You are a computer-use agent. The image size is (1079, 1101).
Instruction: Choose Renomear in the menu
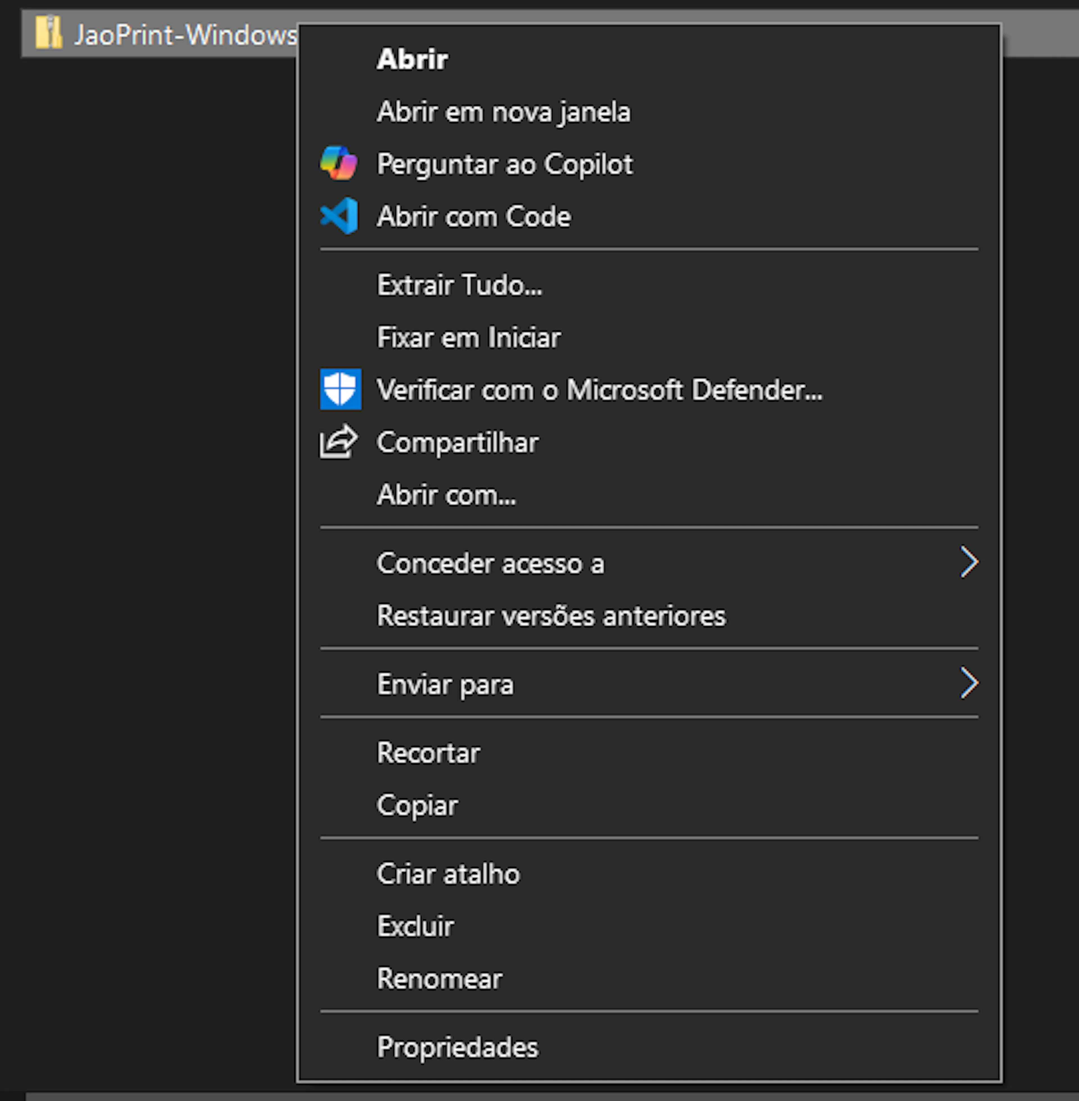coord(649,979)
